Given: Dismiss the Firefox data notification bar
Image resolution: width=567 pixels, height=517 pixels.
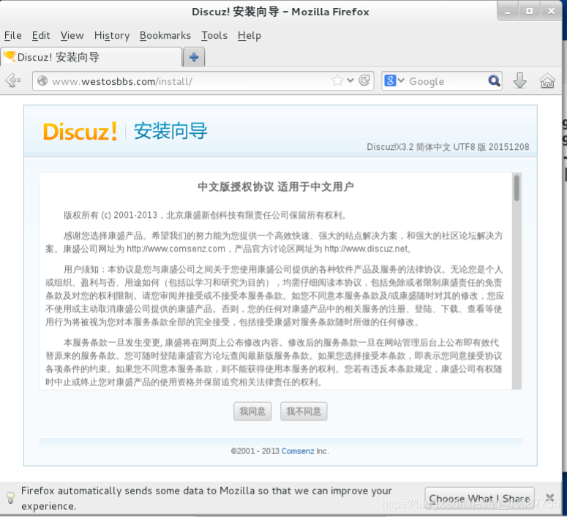Looking at the screenshot, I should (x=550, y=498).
